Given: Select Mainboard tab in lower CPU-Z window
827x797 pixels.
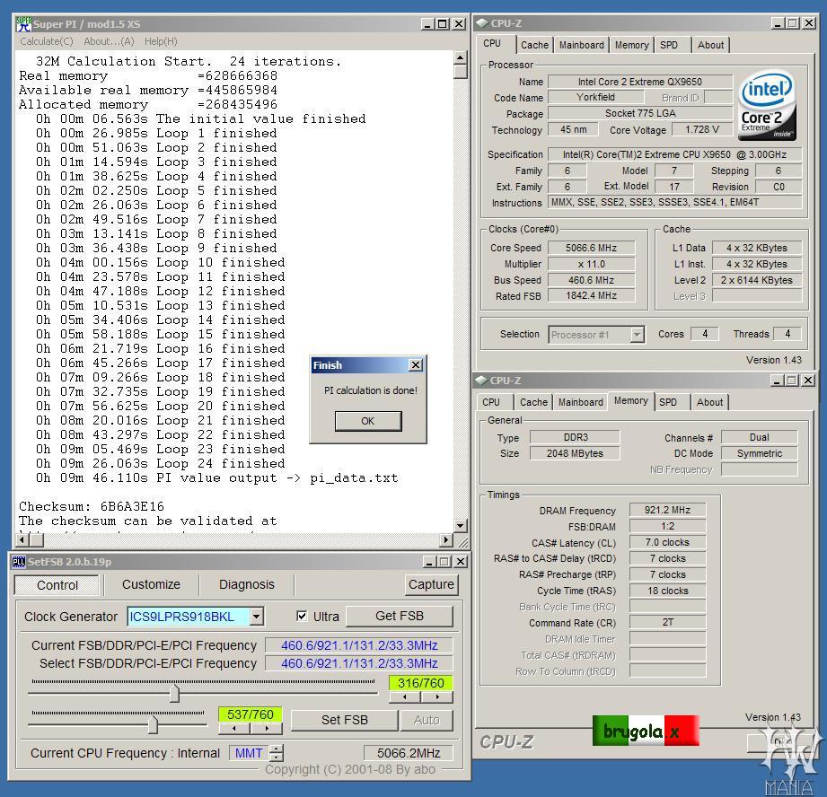Looking at the screenshot, I should coord(580,402).
